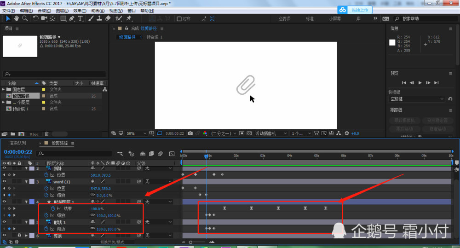Click the 拖拽上传 upload button
Screen dimensions: 460x248
click(355, 10)
